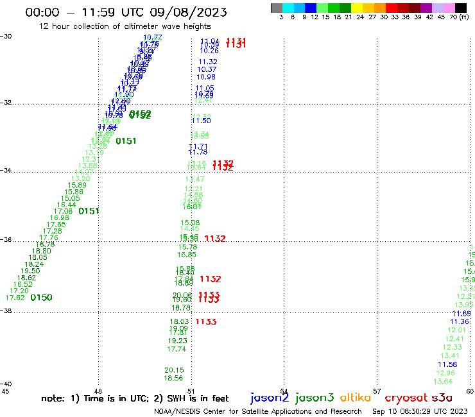Screen dimensions: 475x417
Task: Click the blue value 11.36
Action: click(x=460, y=321)
